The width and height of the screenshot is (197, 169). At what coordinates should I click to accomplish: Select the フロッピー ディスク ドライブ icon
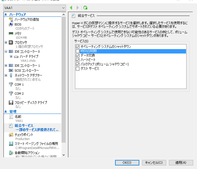[11, 103]
